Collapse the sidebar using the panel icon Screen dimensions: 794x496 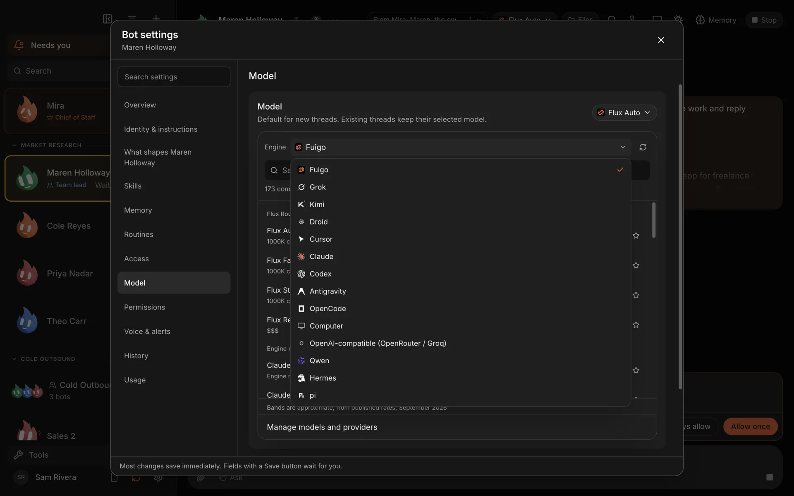(x=108, y=19)
